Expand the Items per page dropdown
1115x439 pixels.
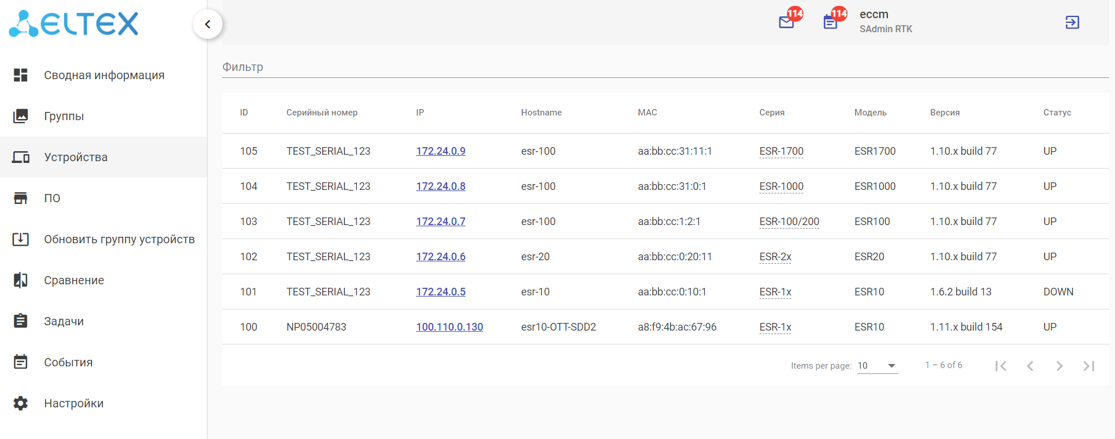click(x=877, y=366)
